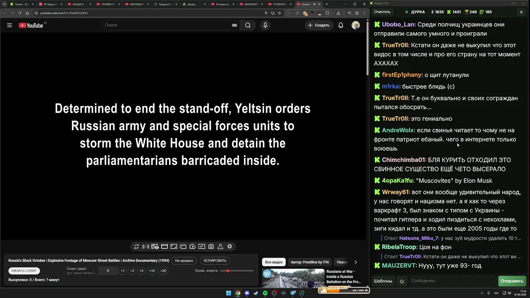Open the Шаблоны templates in chat
The height and width of the screenshot is (298, 530).
tap(383, 281)
